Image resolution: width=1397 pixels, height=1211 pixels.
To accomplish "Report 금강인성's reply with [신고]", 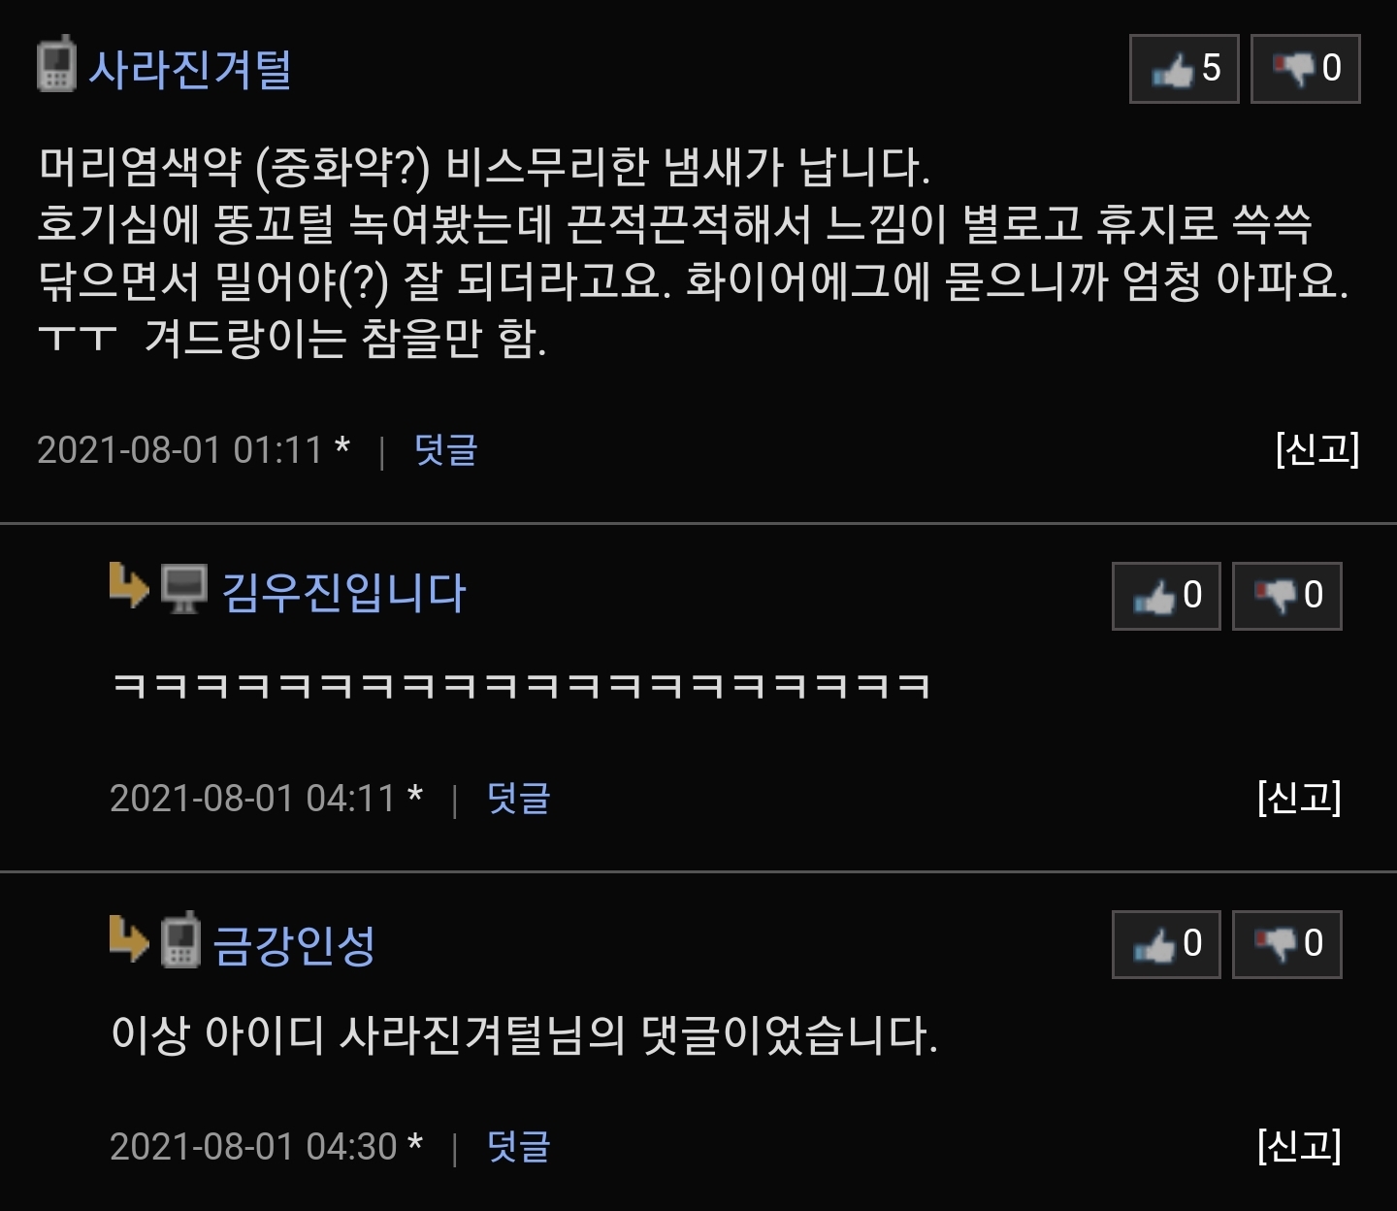I will pos(1299,1146).
